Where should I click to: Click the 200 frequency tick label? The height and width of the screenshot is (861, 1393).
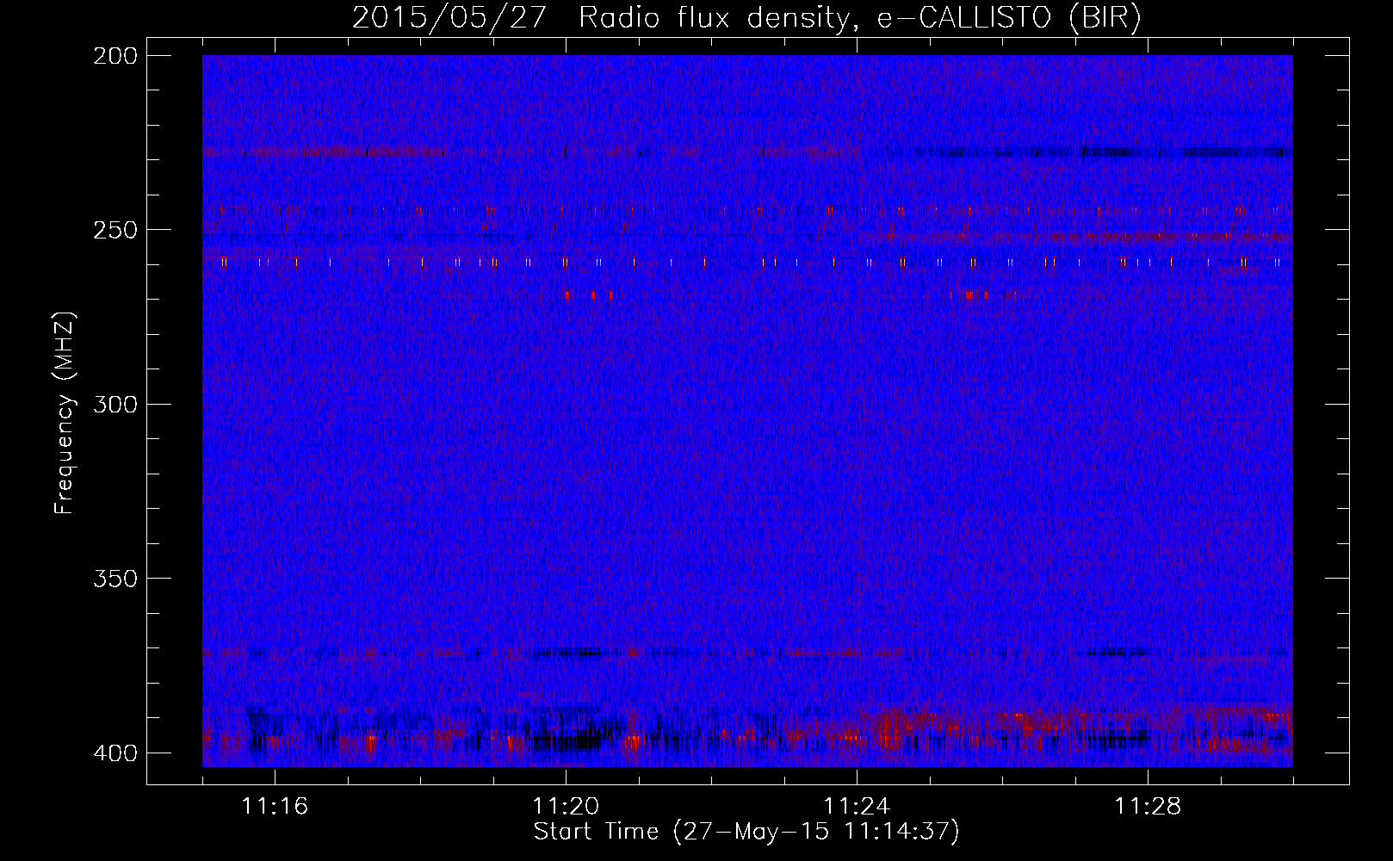click(115, 56)
